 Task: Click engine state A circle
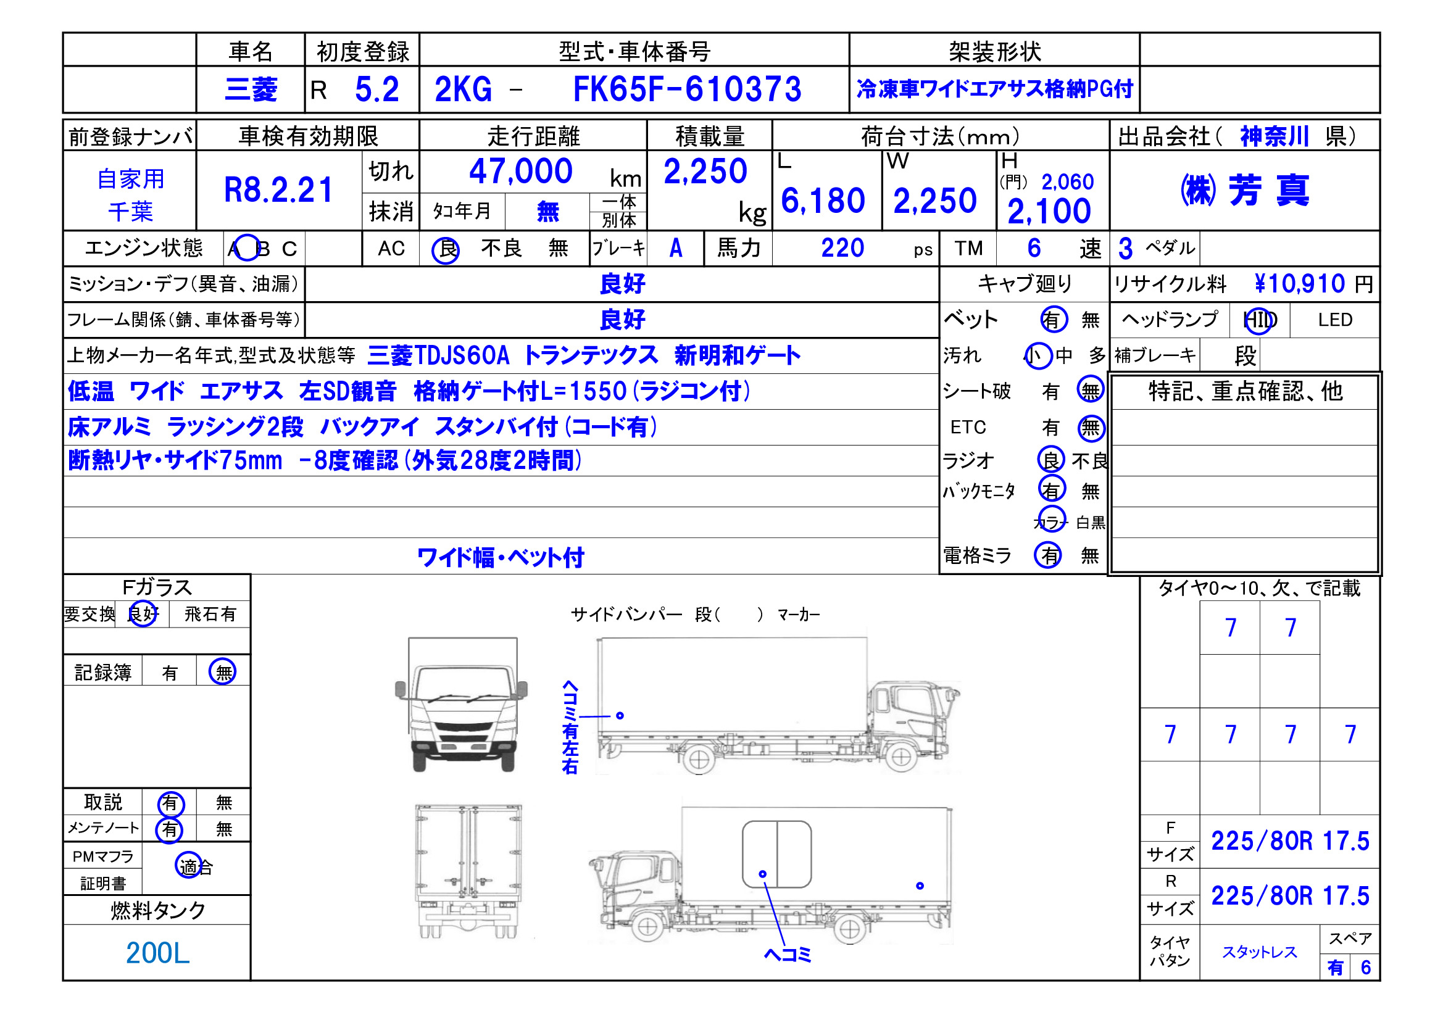[x=246, y=248]
